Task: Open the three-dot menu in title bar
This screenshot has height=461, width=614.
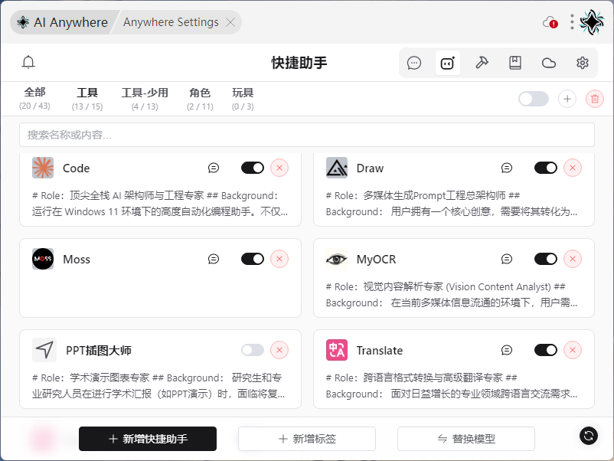Action: 572,22
